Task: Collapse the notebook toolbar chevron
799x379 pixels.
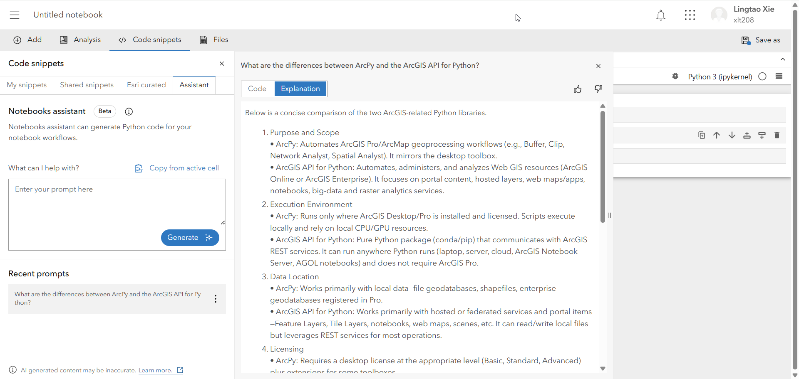Action: 783,59
